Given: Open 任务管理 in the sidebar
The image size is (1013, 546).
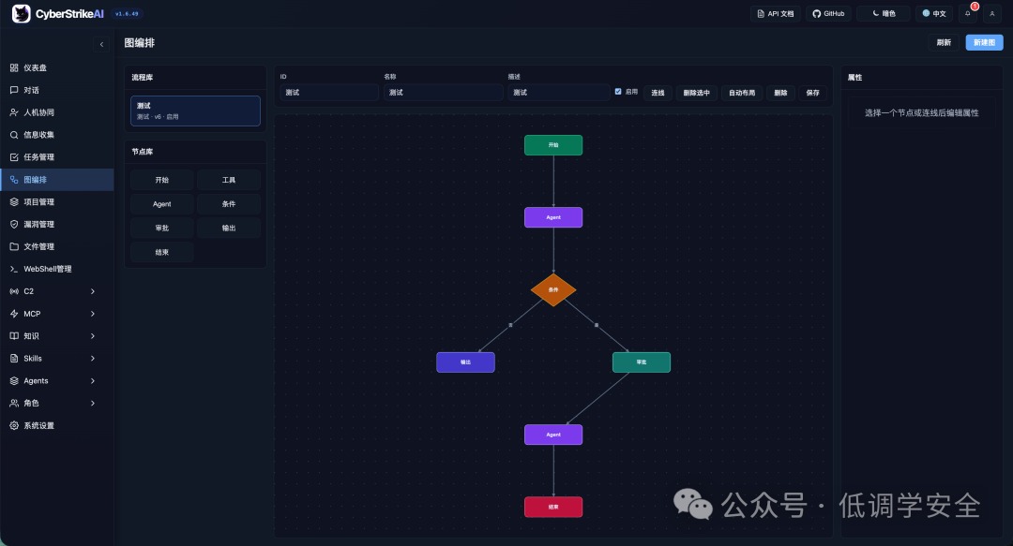Looking at the screenshot, I should (57, 156).
